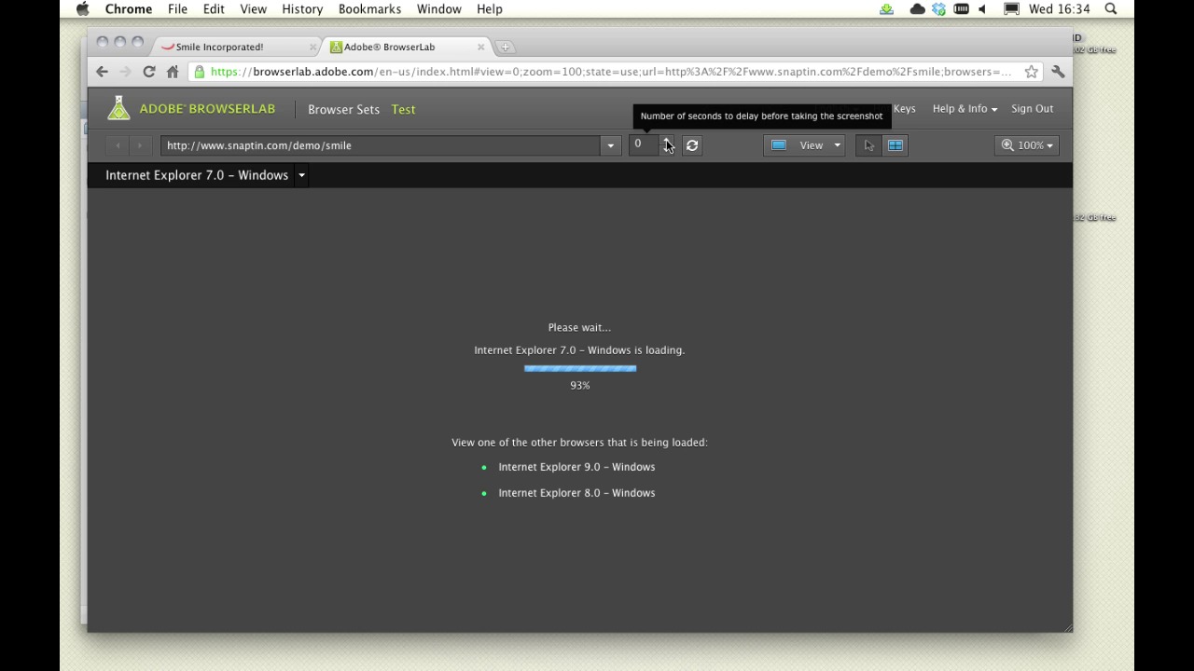Click the battery status menu bar icon
The width and height of the screenshot is (1194, 671).
961,8
